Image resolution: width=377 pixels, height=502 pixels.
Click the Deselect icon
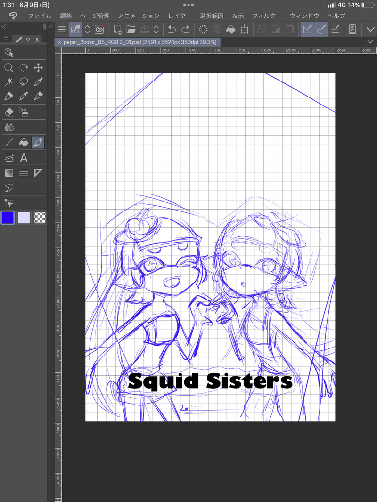tap(262, 30)
